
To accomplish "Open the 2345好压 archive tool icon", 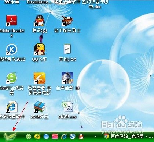I will tap(39, 107).
